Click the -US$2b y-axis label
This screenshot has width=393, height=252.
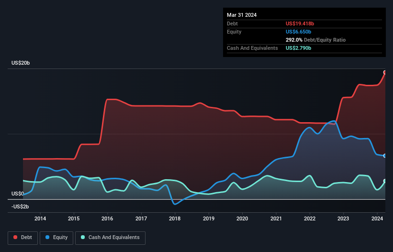pyautogui.click(x=20, y=206)
